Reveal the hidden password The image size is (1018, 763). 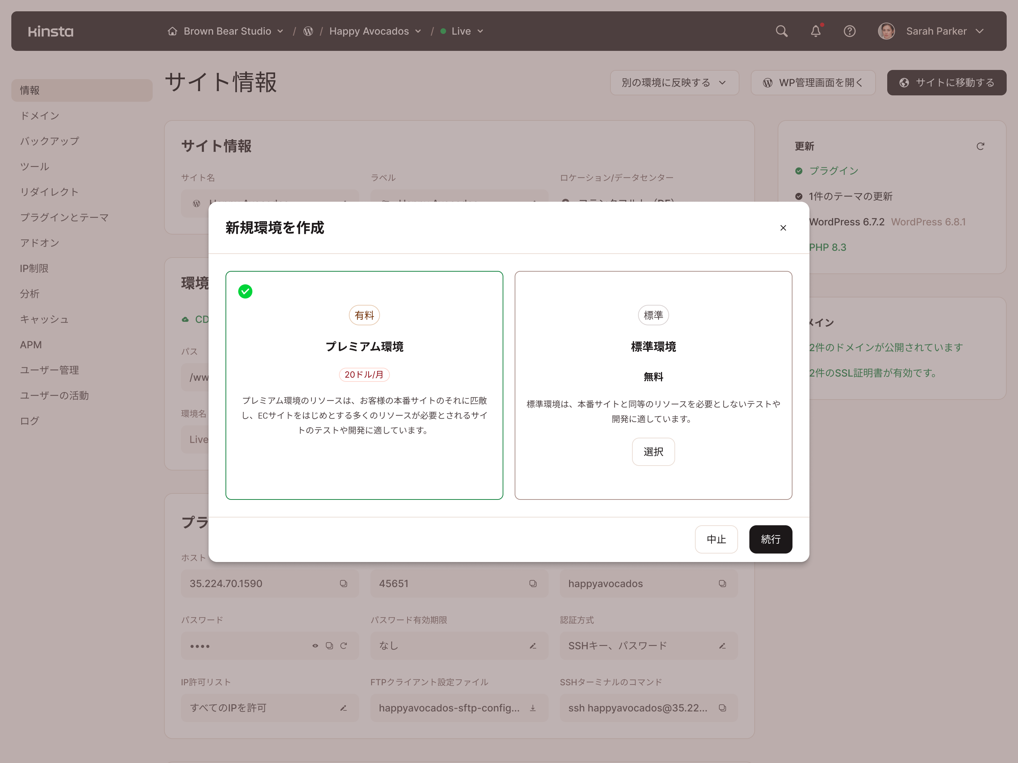pyautogui.click(x=315, y=645)
